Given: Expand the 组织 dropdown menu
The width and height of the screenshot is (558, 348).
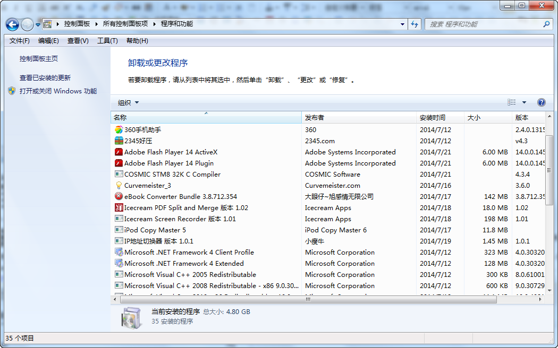Looking at the screenshot, I should tap(128, 103).
